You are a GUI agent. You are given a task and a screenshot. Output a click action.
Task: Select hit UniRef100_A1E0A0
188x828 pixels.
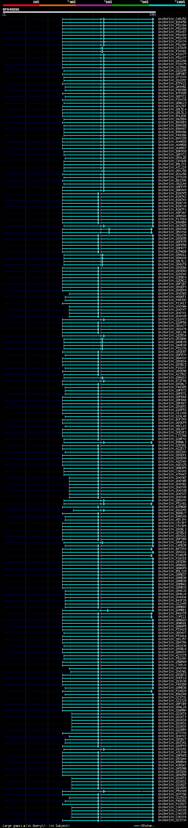[172, 461]
